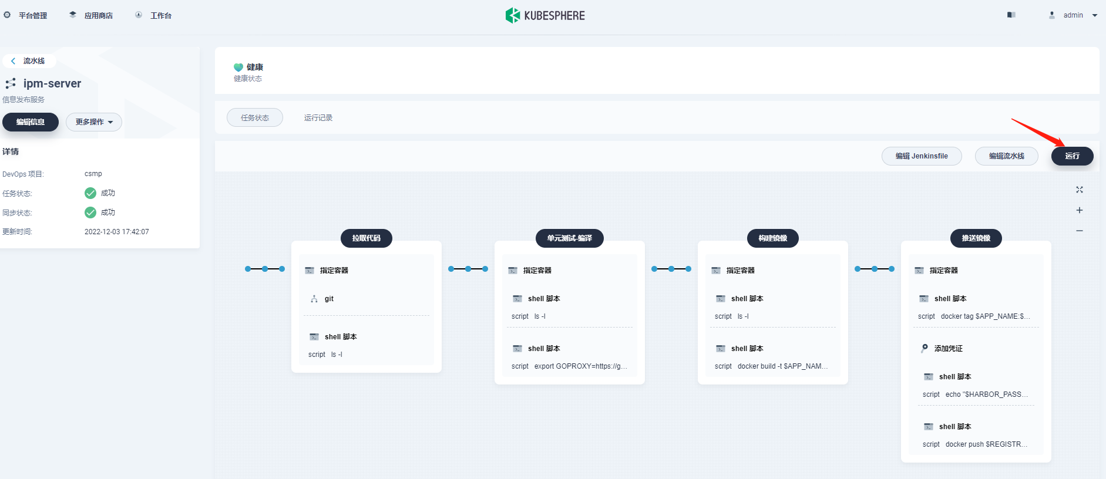Viewport: 1106px width, 479px height.
Task: Click 指定容器 icon in 单元测试-编译 stage
Action: point(513,271)
